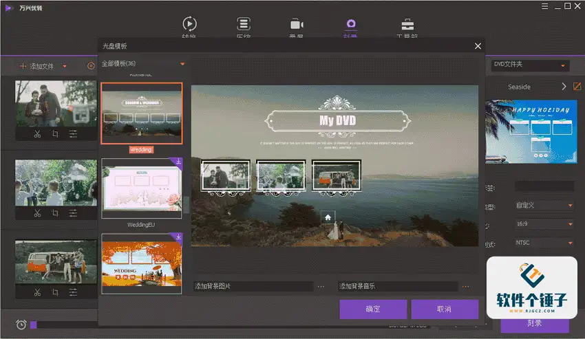Click the 添加背景音乐 input field
The image size is (585, 339).
point(397,286)
